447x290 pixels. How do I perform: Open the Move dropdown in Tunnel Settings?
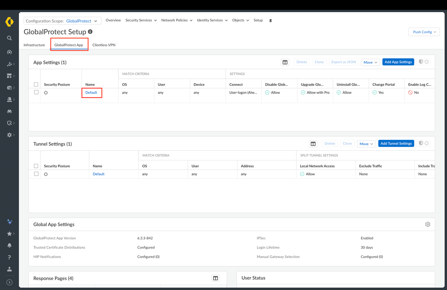(x=366, y=144)
